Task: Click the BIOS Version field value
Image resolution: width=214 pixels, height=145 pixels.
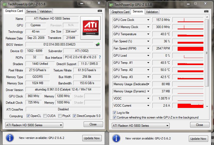Action: click(x=59, y=44)
